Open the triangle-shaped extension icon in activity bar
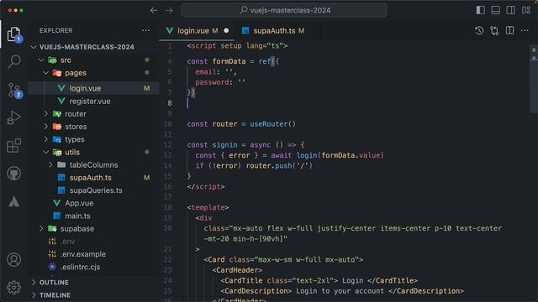The width and height of the screenshot is (538, 302). (x=14, y=201)
